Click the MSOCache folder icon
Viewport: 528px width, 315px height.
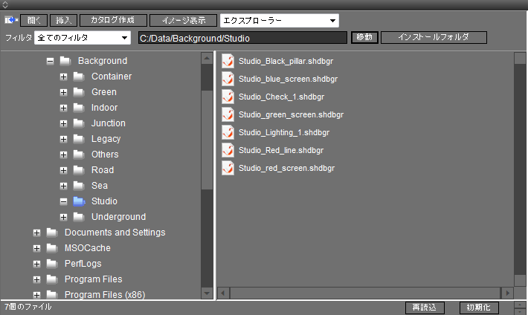pyautogui.click(x=52, y=248)
